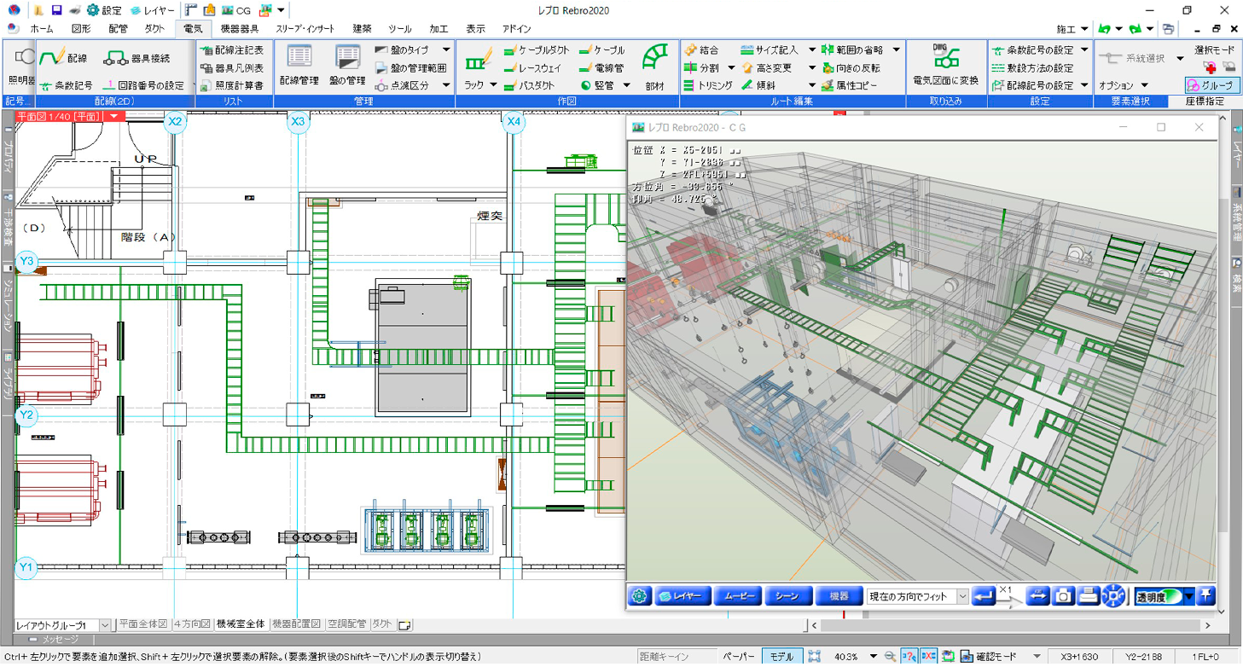Screen dimensions: 1243x667
Task: Open the CG window settings gear
Action: [640, 596]
